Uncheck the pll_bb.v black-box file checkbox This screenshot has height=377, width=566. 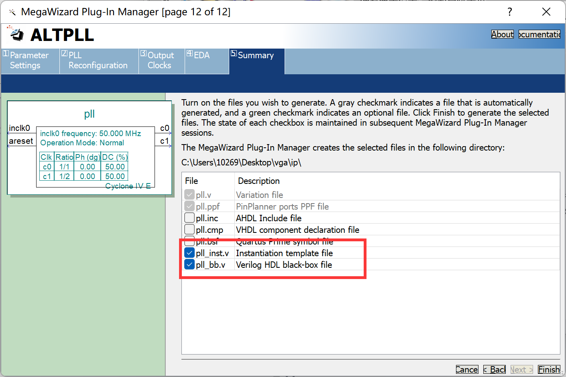[x=189, y=265]
